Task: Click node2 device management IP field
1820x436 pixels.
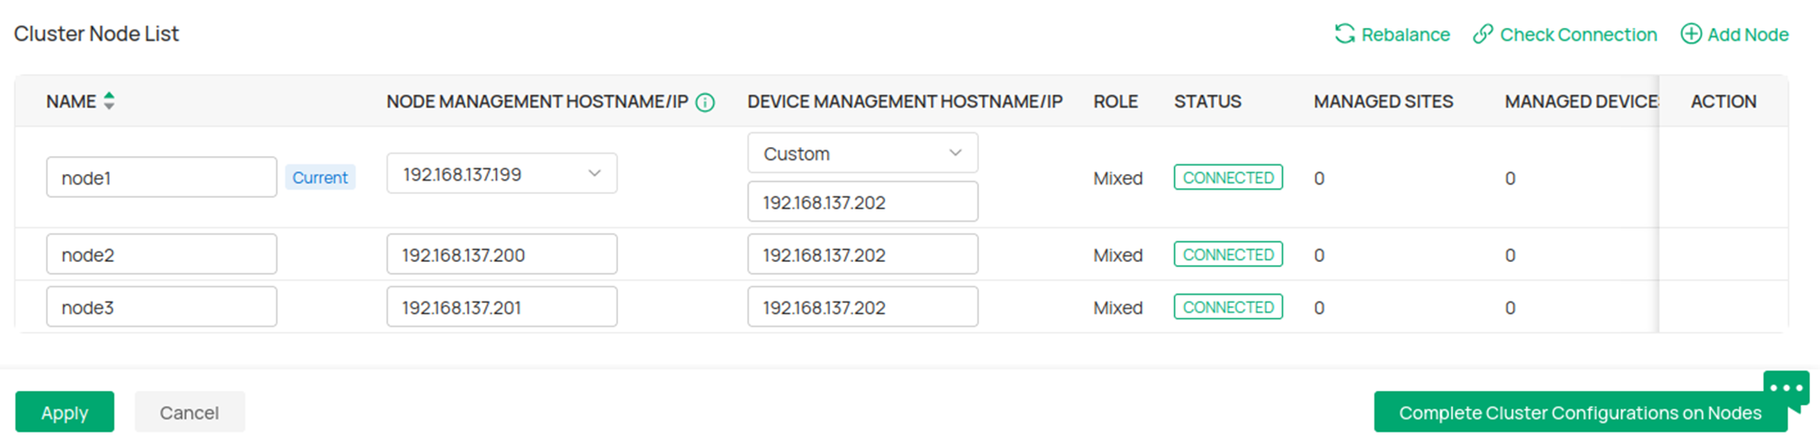Action: (x=862, y=255)
